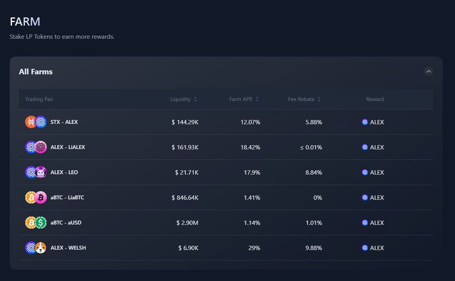Click the STX token icon in STX - ALEX pair
This screenshot has width=455, height=281.
coord(31,122)
